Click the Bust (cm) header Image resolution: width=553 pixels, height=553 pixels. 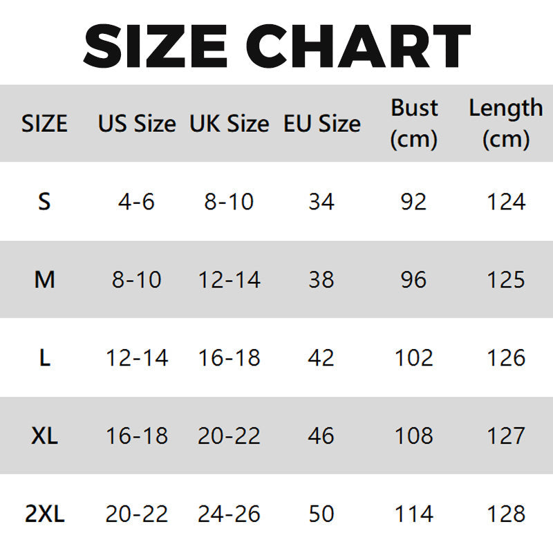414,124
